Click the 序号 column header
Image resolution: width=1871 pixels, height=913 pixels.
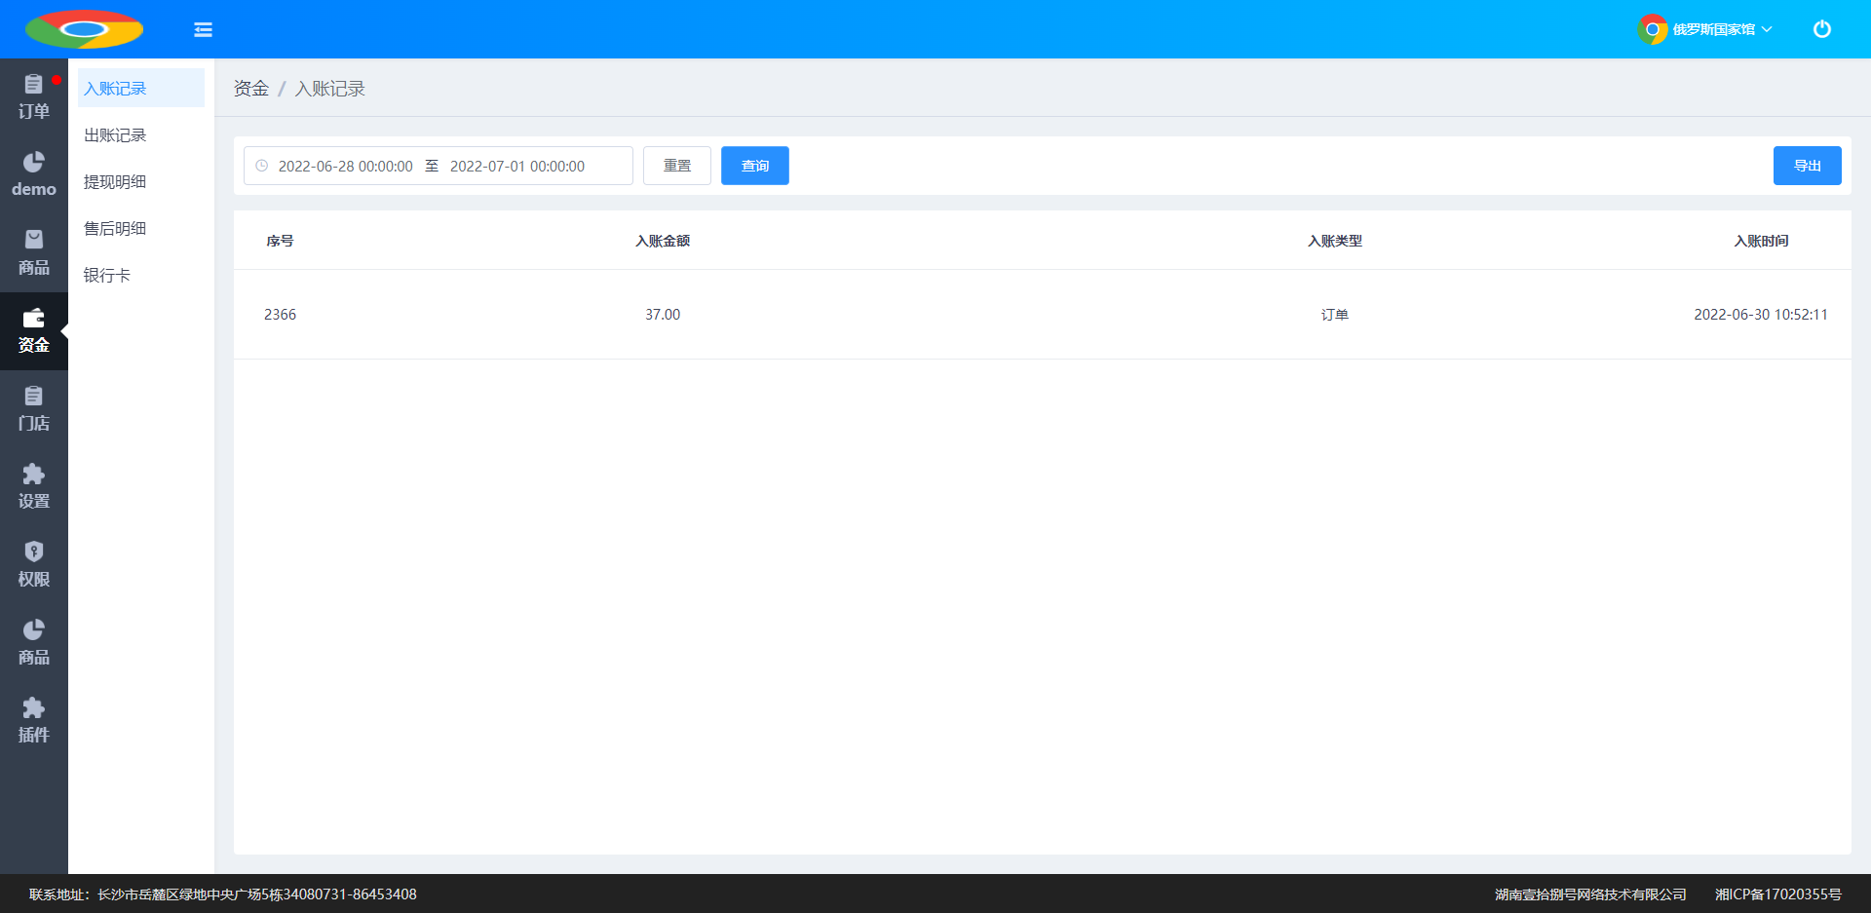click(x=280, y=241)
